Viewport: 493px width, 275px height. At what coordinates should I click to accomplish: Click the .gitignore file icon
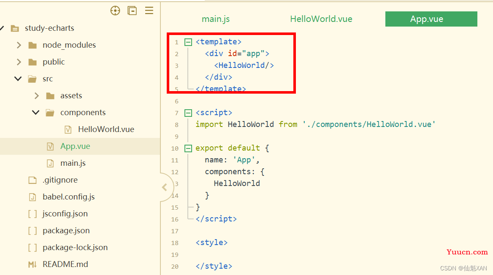[x=33, y=180]
